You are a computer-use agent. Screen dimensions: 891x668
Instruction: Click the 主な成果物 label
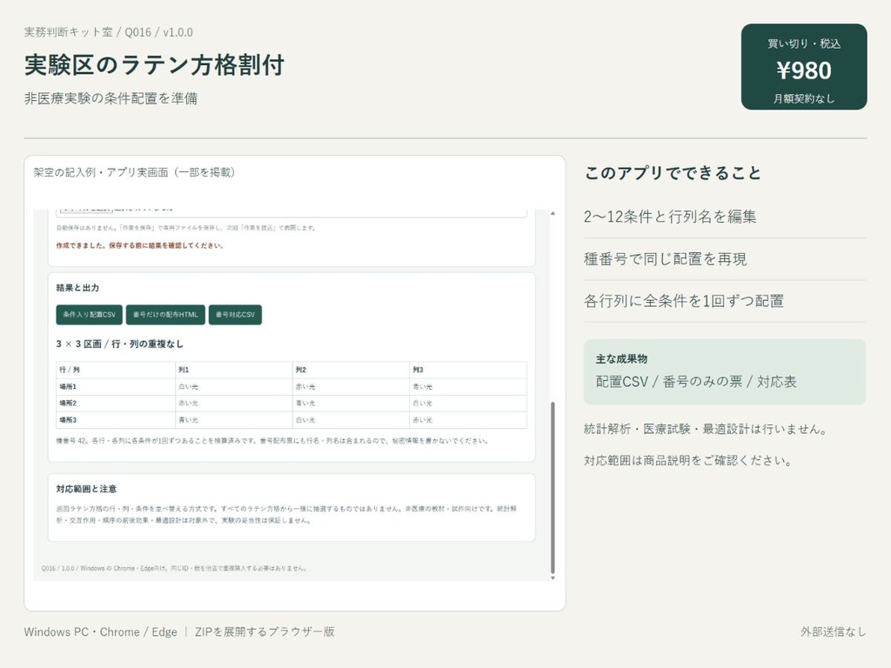tap(621, 359)
